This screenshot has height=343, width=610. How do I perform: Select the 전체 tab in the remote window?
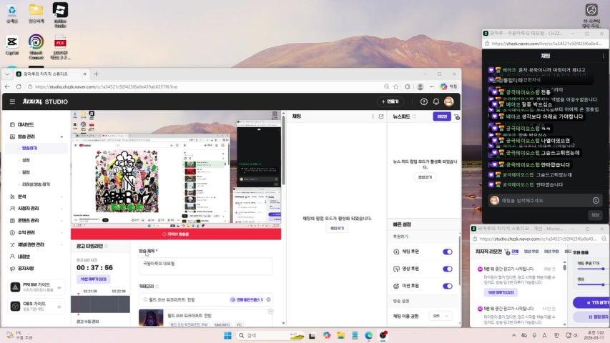pyautogui.click(x=515, y=252)
